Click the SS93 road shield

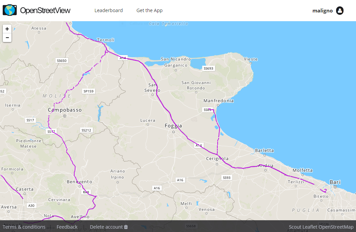226,178
